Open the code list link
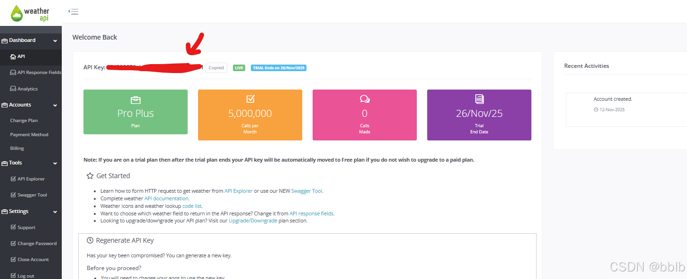Viewport: 687px width, 279px height. pos(192,206)
